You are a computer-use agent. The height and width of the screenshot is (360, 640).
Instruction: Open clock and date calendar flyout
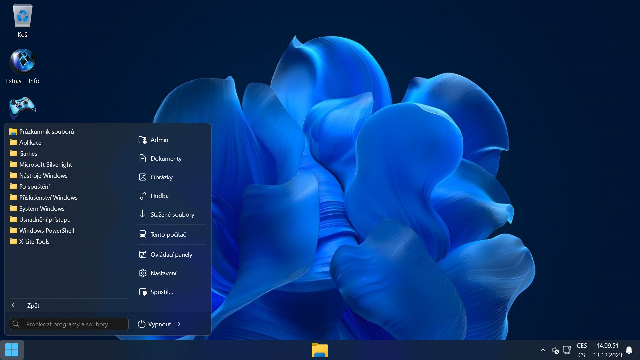607,350
